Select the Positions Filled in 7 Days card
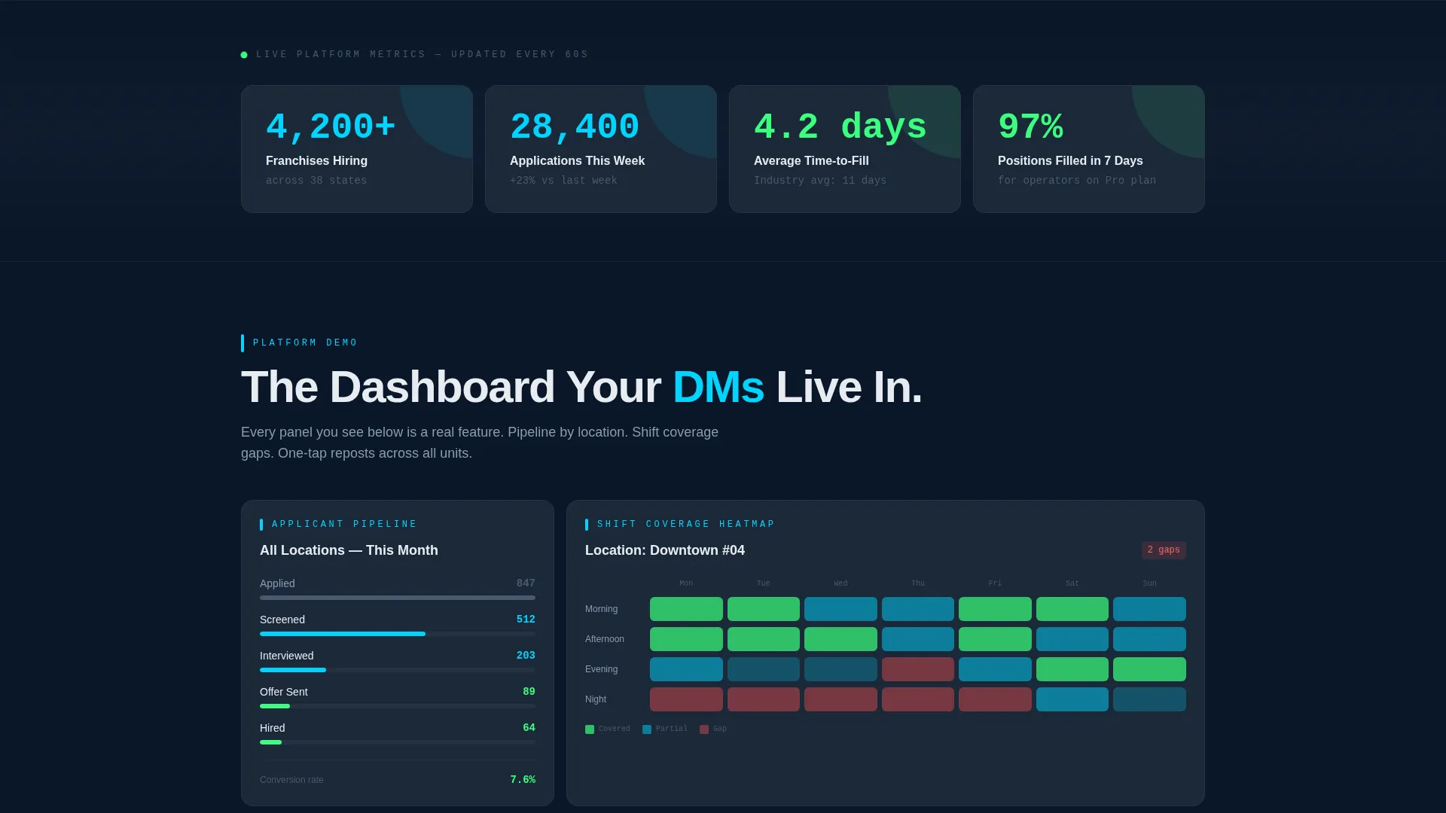Image resolution: width=1446 pixels, height=813 pixels. point(1089,149)
